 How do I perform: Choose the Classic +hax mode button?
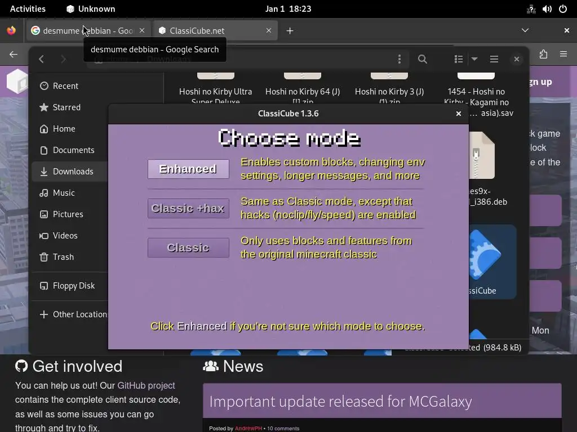click(188, 208)
